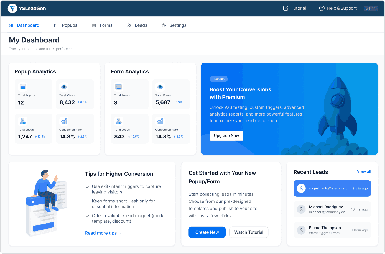Go to the Leads tab
The width and height of the screenshot is (385, 254).
pyautogui.click(x=137, y=25)
